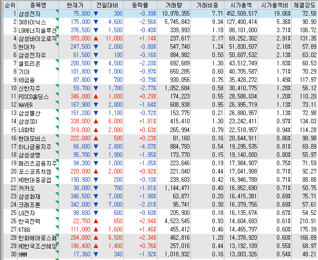Sort by 전일대비 column header
The height and width of the screenshot is (260, 318).
[x=107, y=5]
